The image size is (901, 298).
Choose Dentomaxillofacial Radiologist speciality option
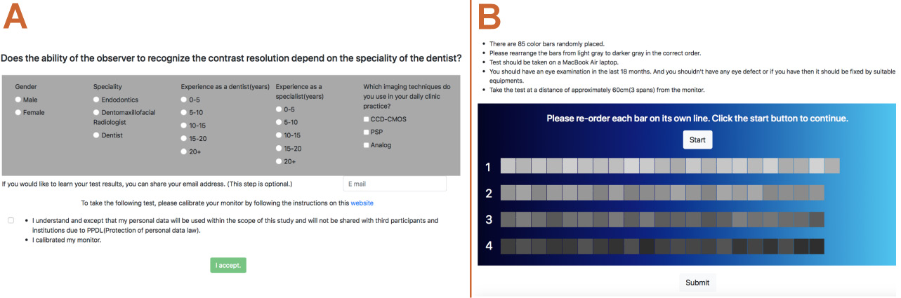pyautogui.click(x=97, y=112)
